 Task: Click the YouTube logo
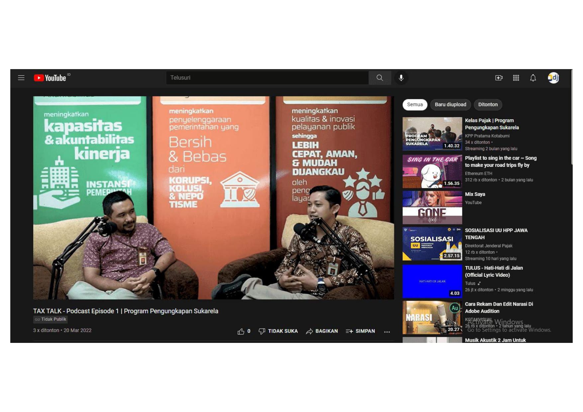50,78
